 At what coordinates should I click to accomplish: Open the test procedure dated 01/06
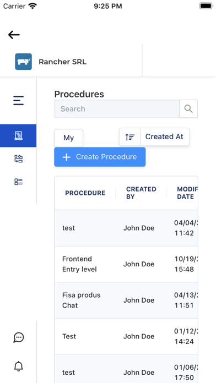(x=68, y=373)
